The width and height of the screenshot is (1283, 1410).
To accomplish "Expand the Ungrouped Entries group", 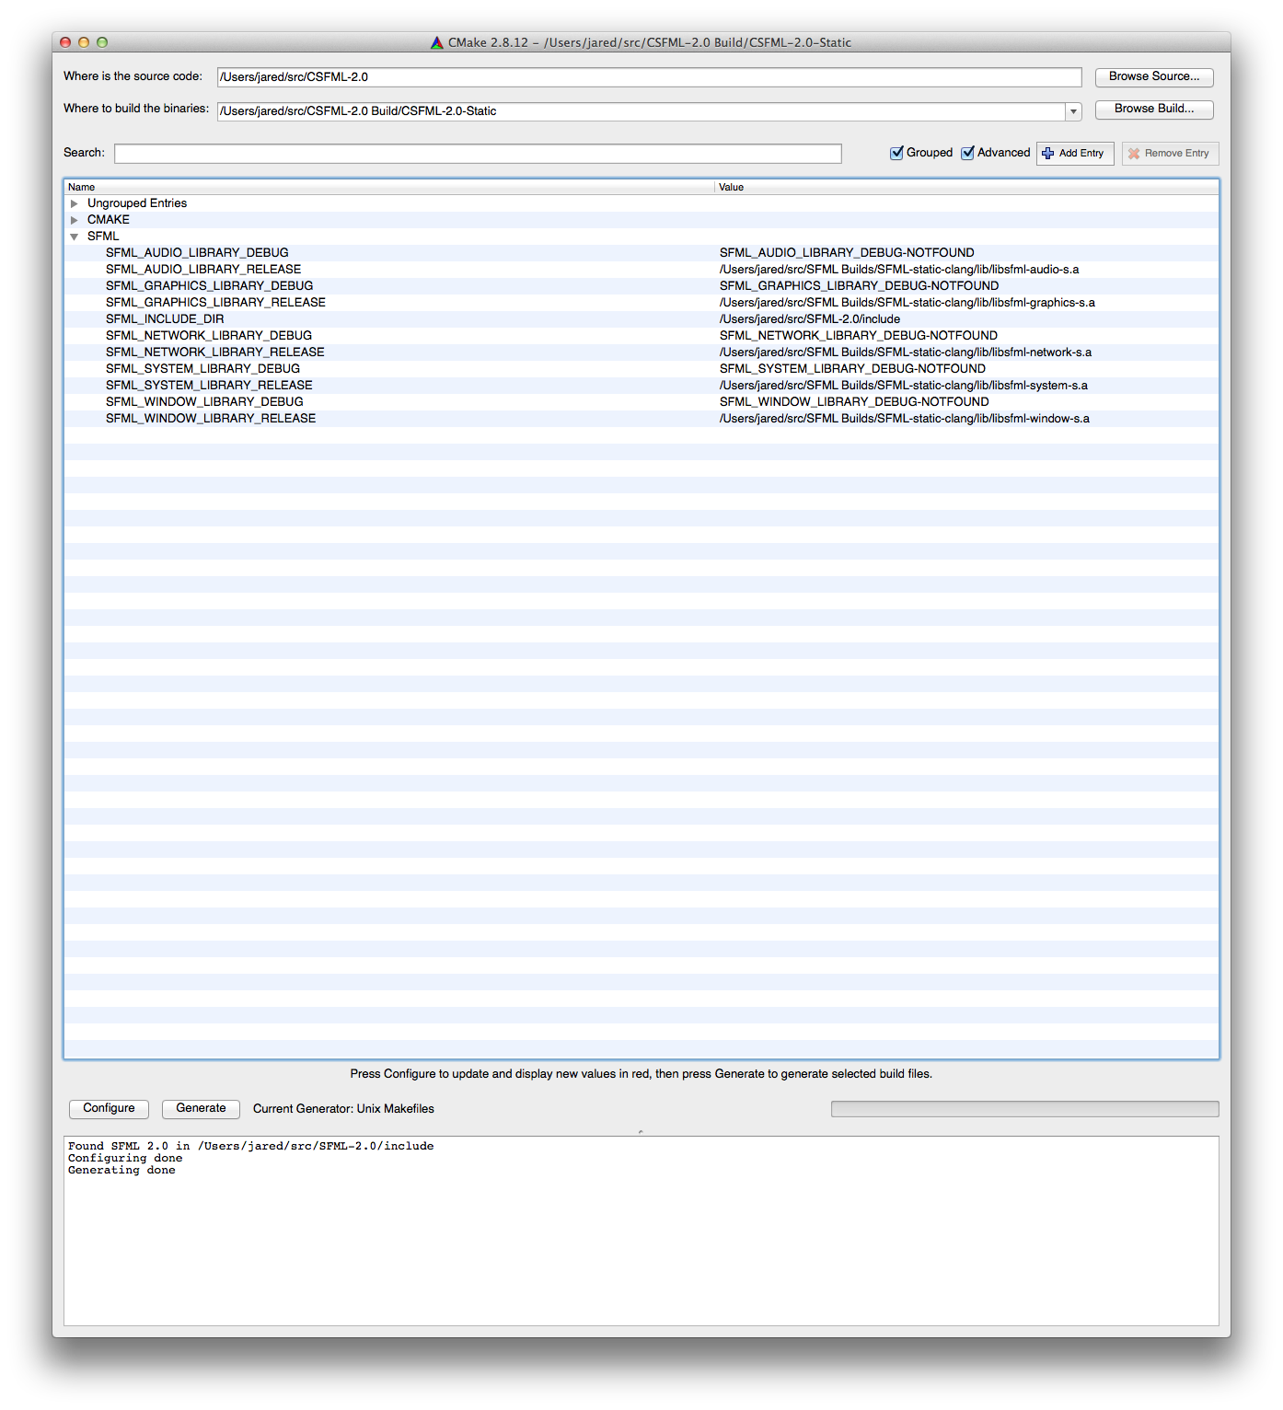I will click(75, 203).
